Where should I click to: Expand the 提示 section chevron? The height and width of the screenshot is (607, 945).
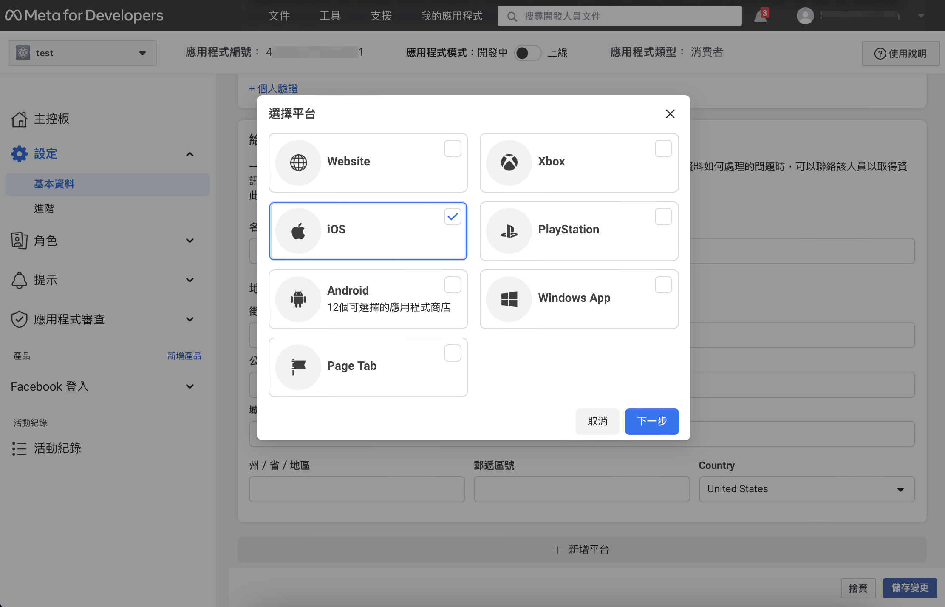[190, 280]
